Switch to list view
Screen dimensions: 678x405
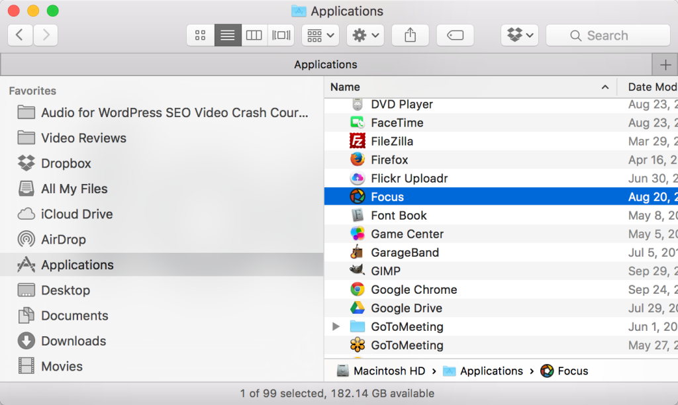point(228,35)
